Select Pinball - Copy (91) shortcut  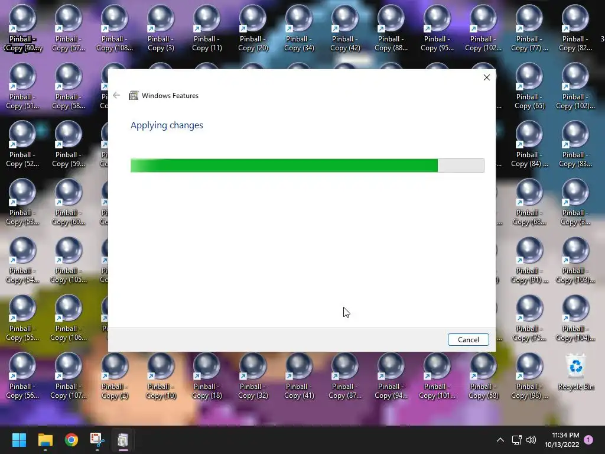529,261
